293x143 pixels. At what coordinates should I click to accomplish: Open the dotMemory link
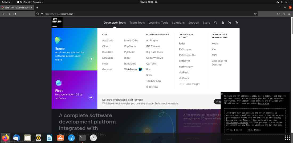[x=186, y=67]
